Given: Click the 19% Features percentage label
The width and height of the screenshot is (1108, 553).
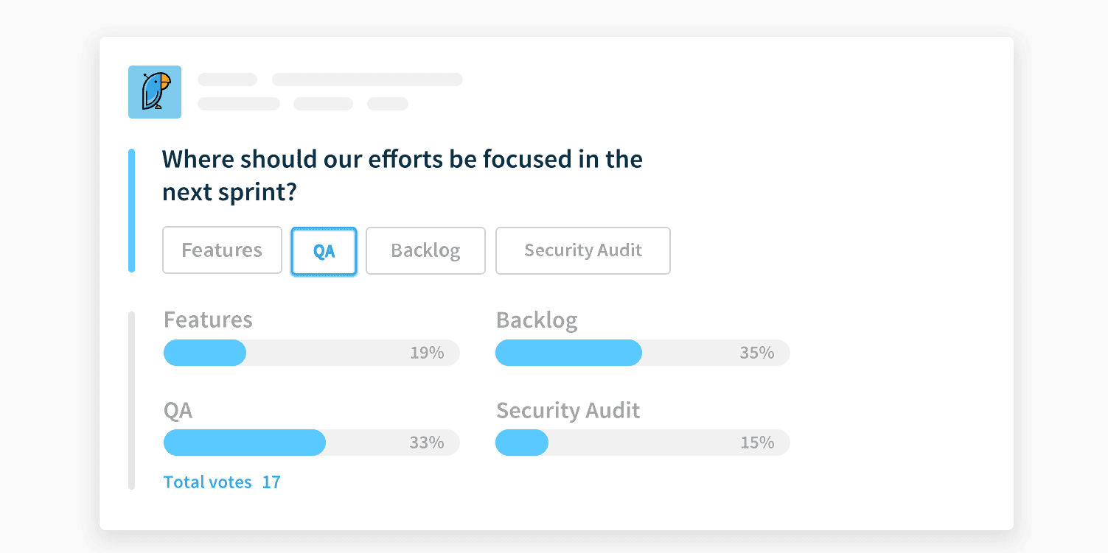Looking at the screenshot, I should (427, 353).
